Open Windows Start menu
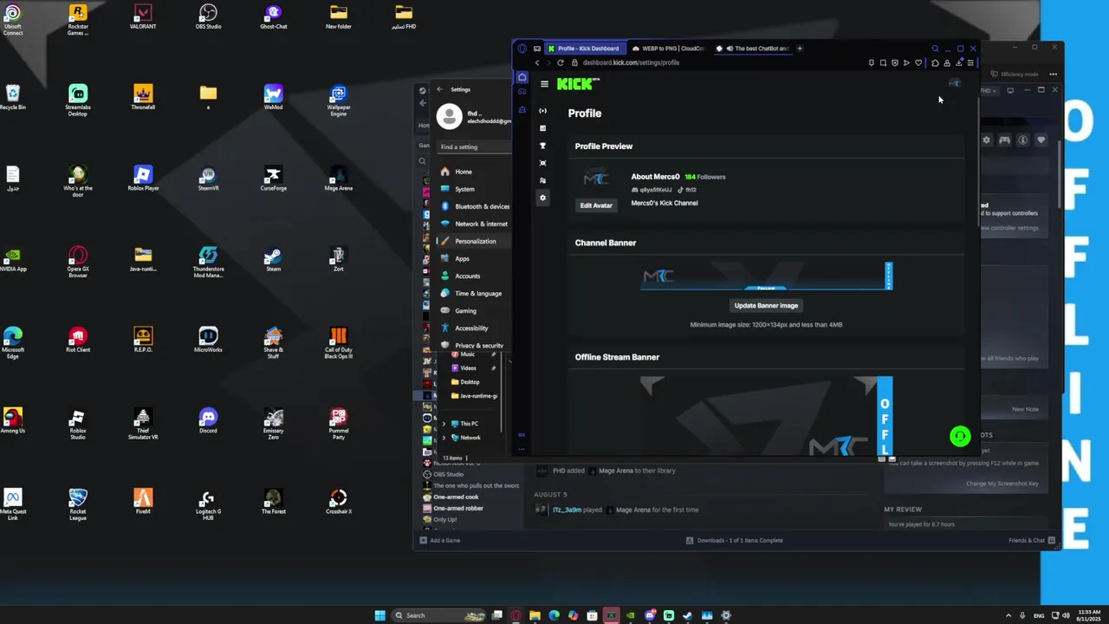 click(380, 615)
